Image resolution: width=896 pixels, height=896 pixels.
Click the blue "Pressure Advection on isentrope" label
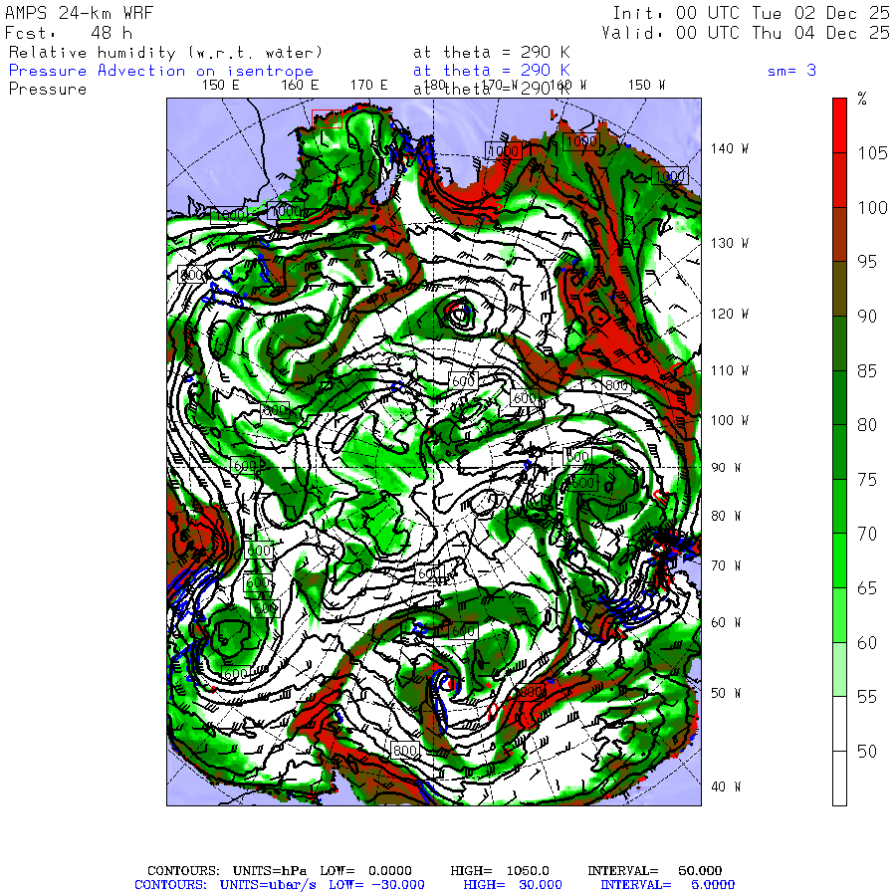click(x=161, y=71)
